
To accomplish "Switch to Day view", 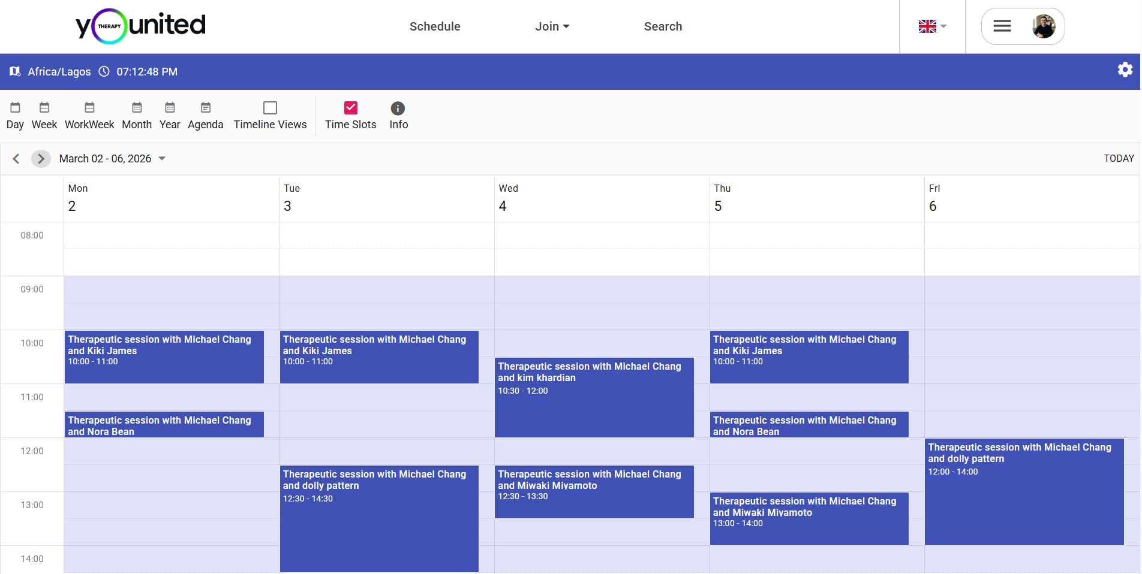I will [x=15, y=115].
